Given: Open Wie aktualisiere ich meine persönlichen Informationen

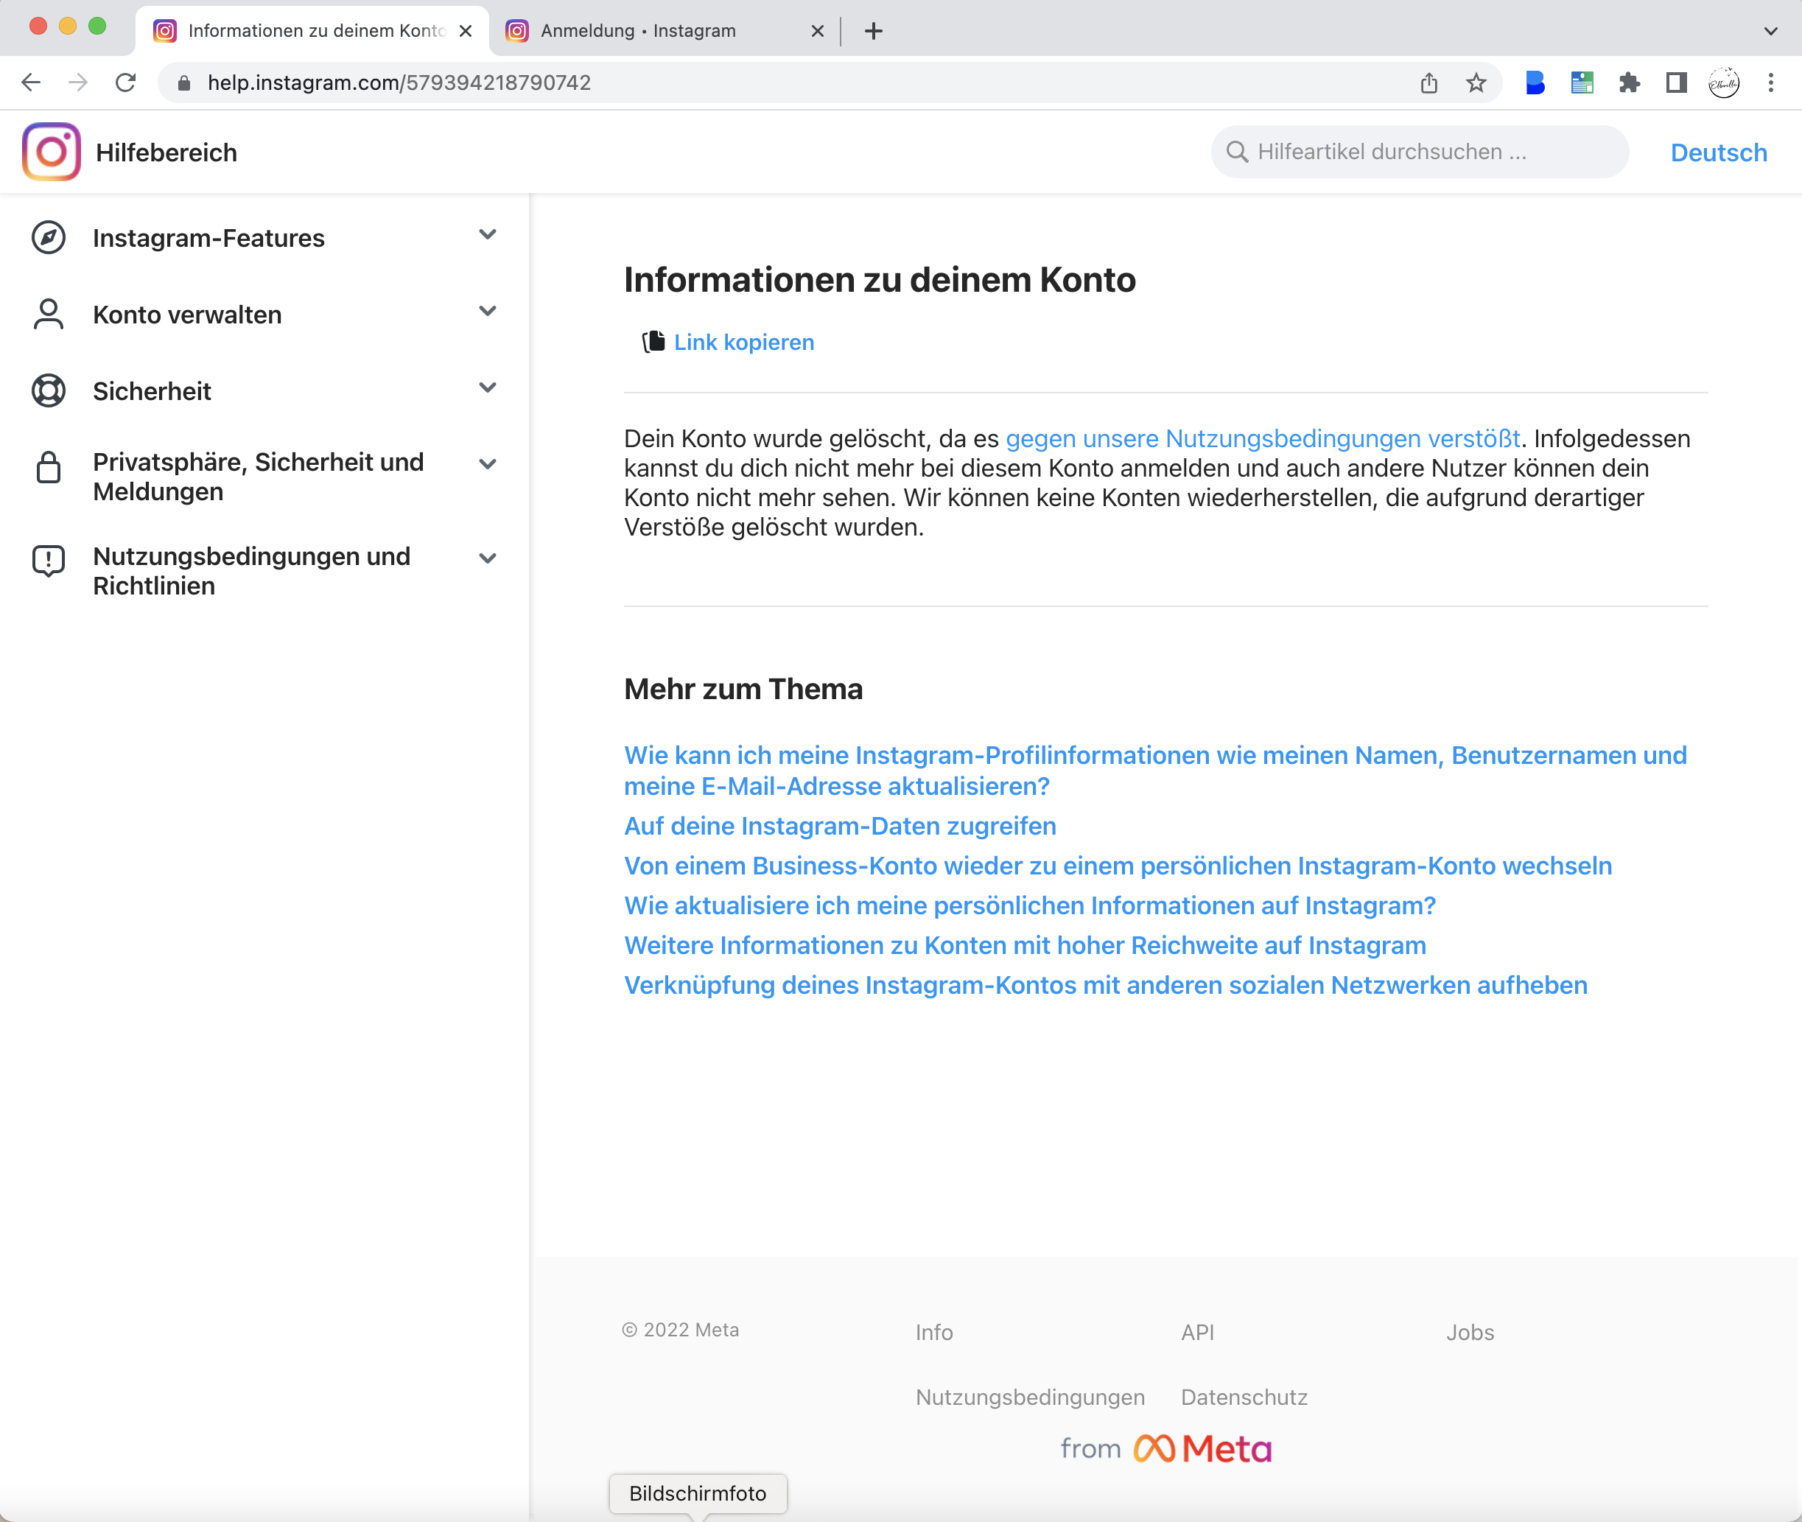Looking at the screenshot, I should (x=1030, y=905).
